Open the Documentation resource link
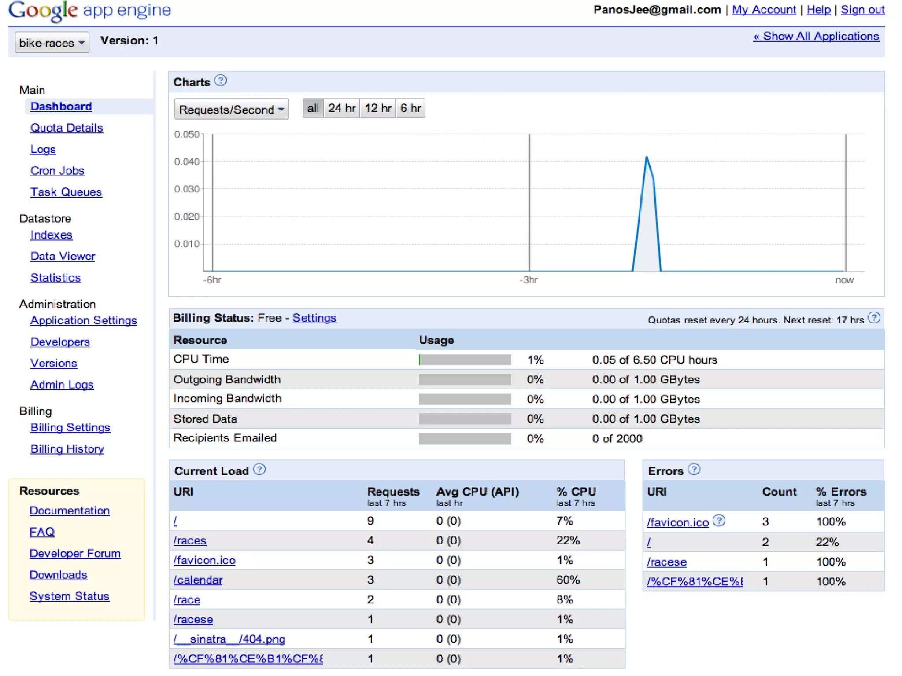This screenshot has width=902, height=676. 70,511
